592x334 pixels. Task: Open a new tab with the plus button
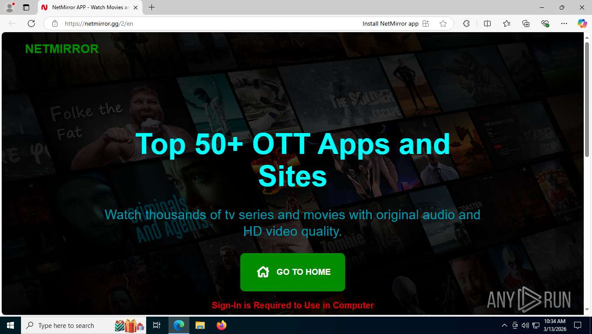click(151, 7)
